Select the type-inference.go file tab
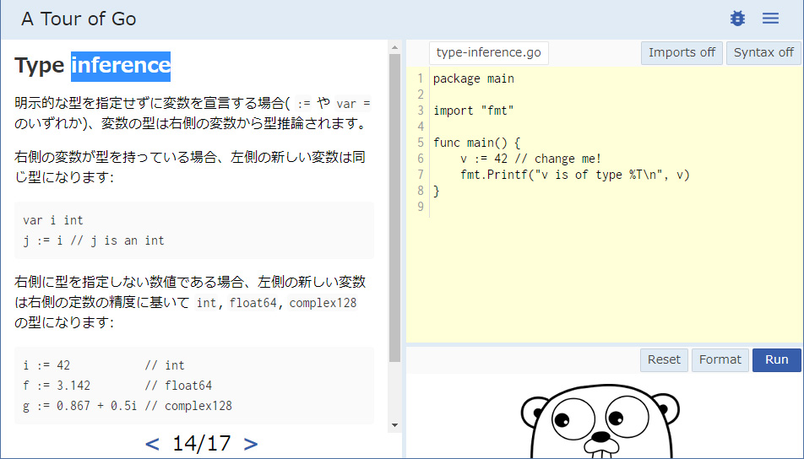 click(489, 53)
